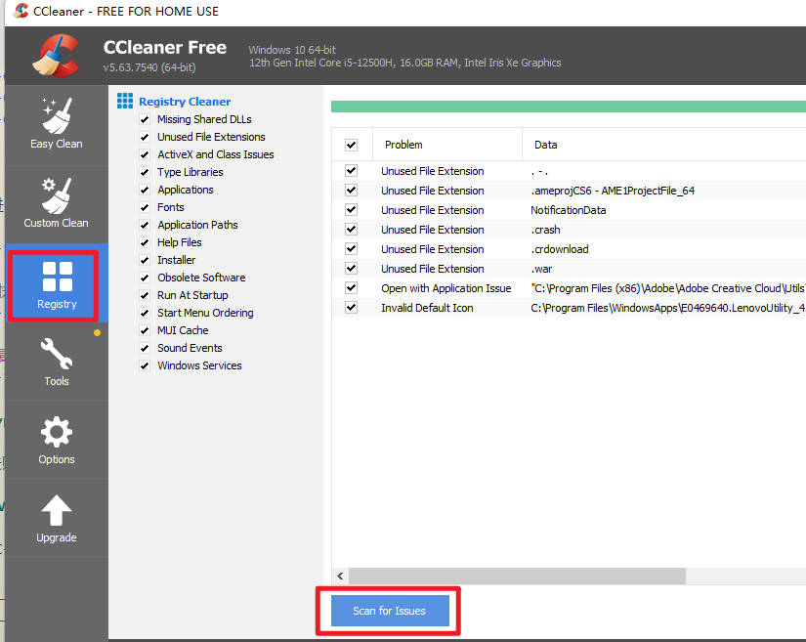This screenshot has height=642, width=806.
Task: Sort results by the Data column
Action: [664, 145]
